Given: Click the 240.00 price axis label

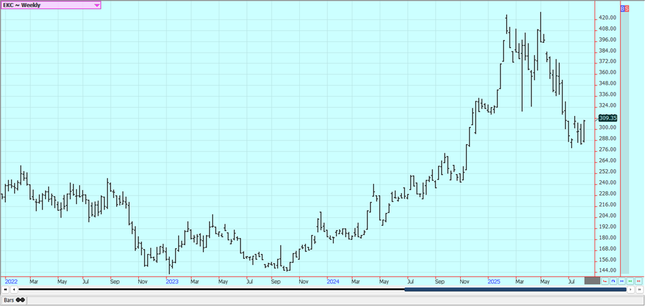Looking at the screenshot, I should (608, 183).
